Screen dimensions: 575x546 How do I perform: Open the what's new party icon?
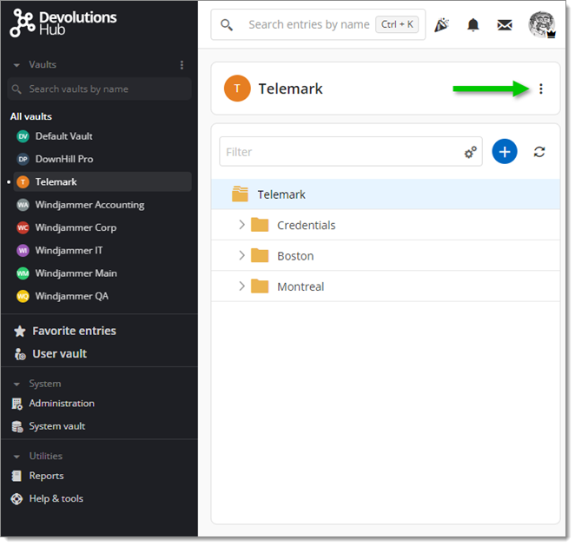tap(442, 24)
